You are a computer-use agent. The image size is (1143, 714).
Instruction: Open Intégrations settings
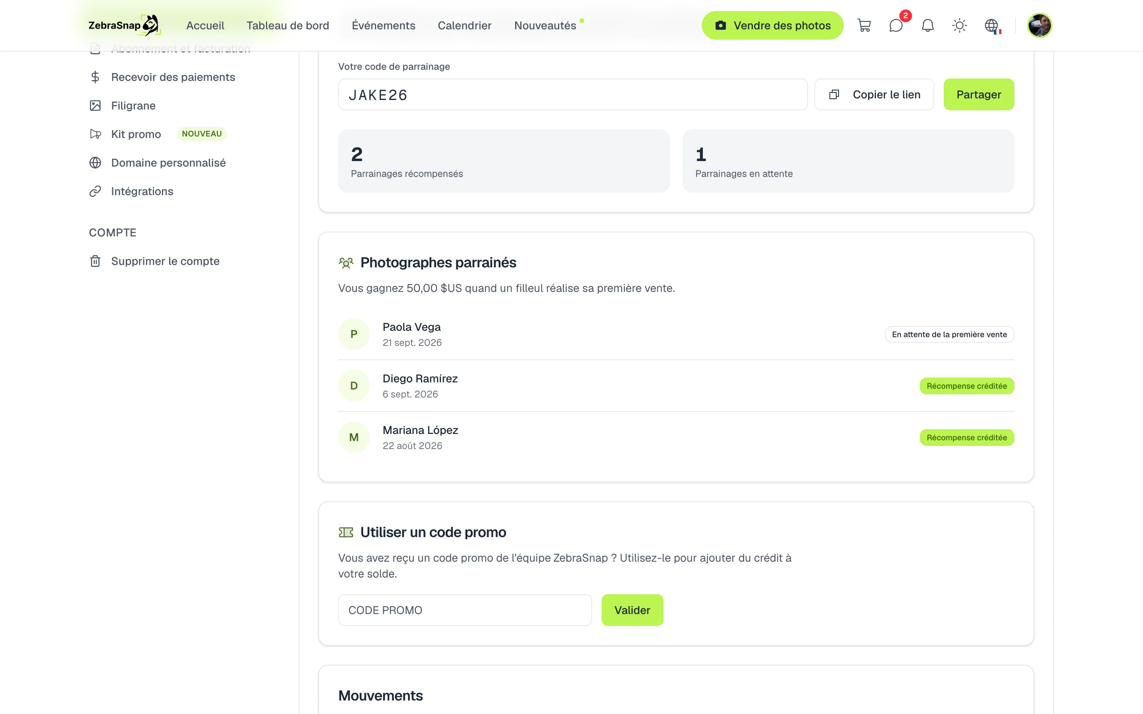[x=142, y=191]
